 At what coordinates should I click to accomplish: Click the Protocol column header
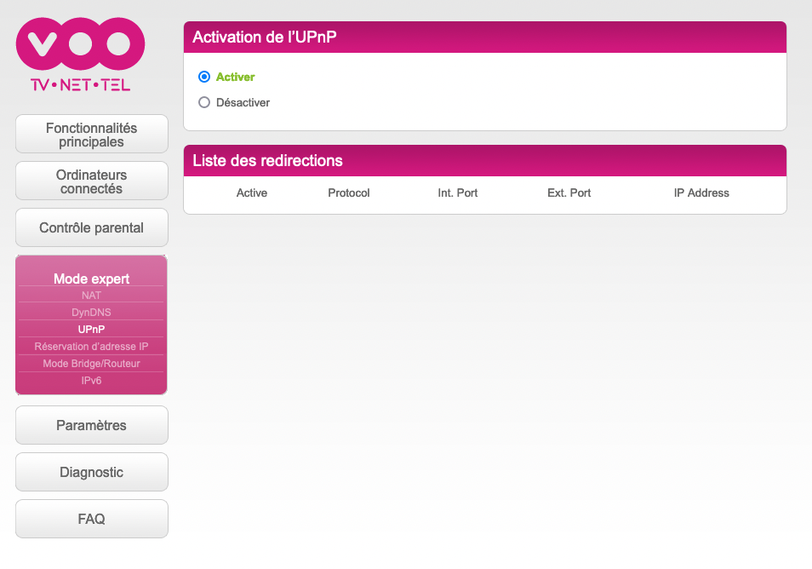348,193
